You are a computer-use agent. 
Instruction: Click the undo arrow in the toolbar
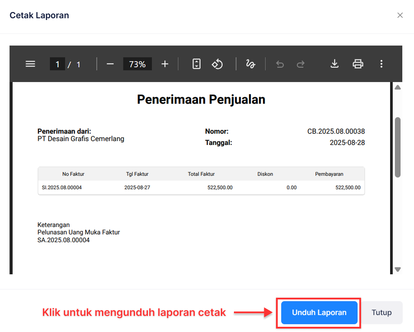pyautogui.click(x=279, y=64)
